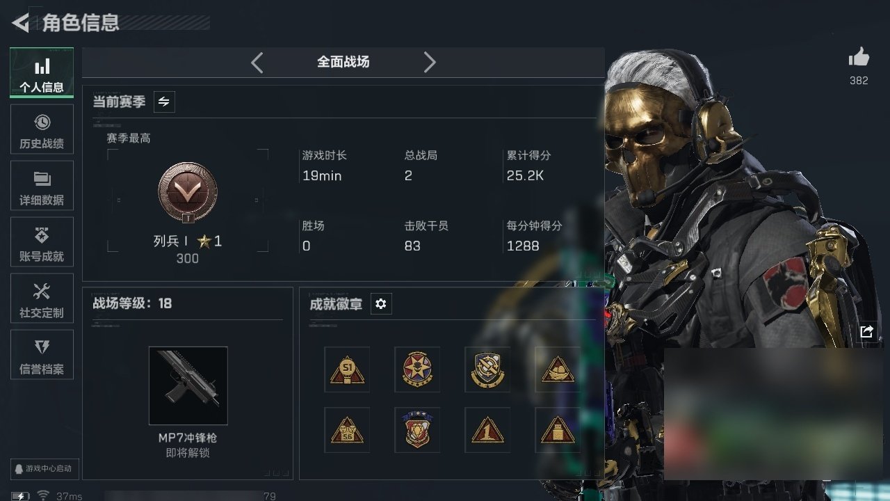Screen dimensions: 890x501
Task: Select the number 1 triangle badge
Action: point(487,430)
